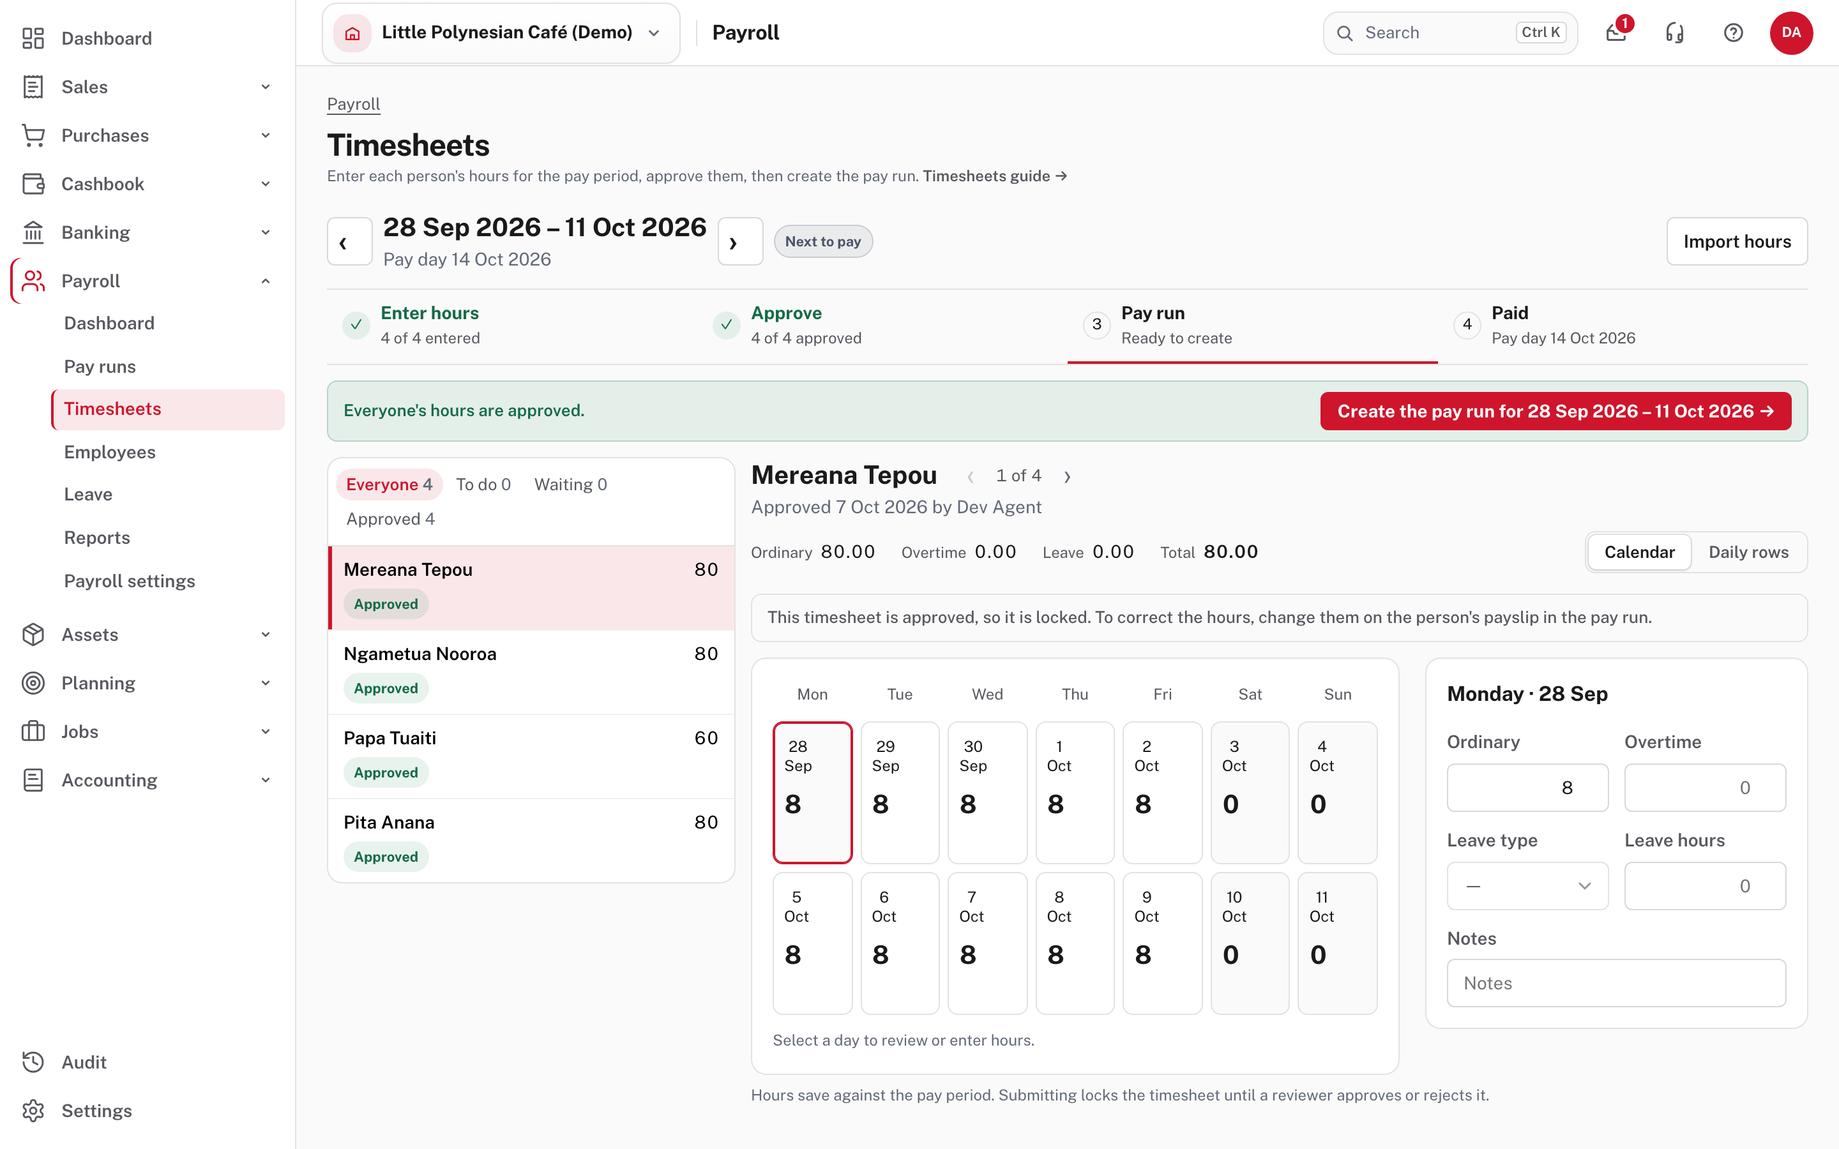The height and width of the screenshot is (1149, 1839).
Task: Click the headset support icon
Action: point(1675,33)
